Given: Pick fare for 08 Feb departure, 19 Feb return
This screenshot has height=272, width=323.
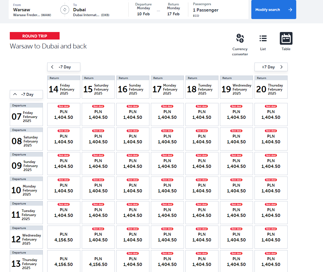Looking at the screenshot, I should point(236,139).
